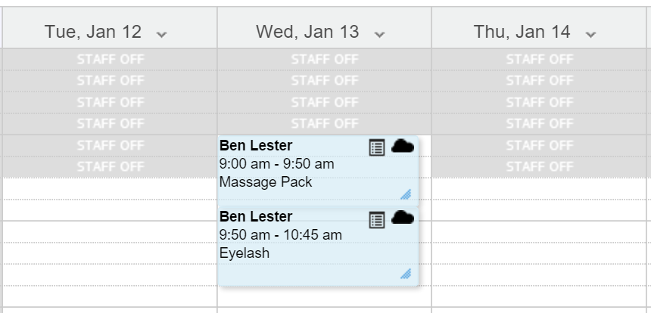The width and height of the screenshot is (651, 313).
Task: Select the Eyelash service text
Action: tap(244, 253)
